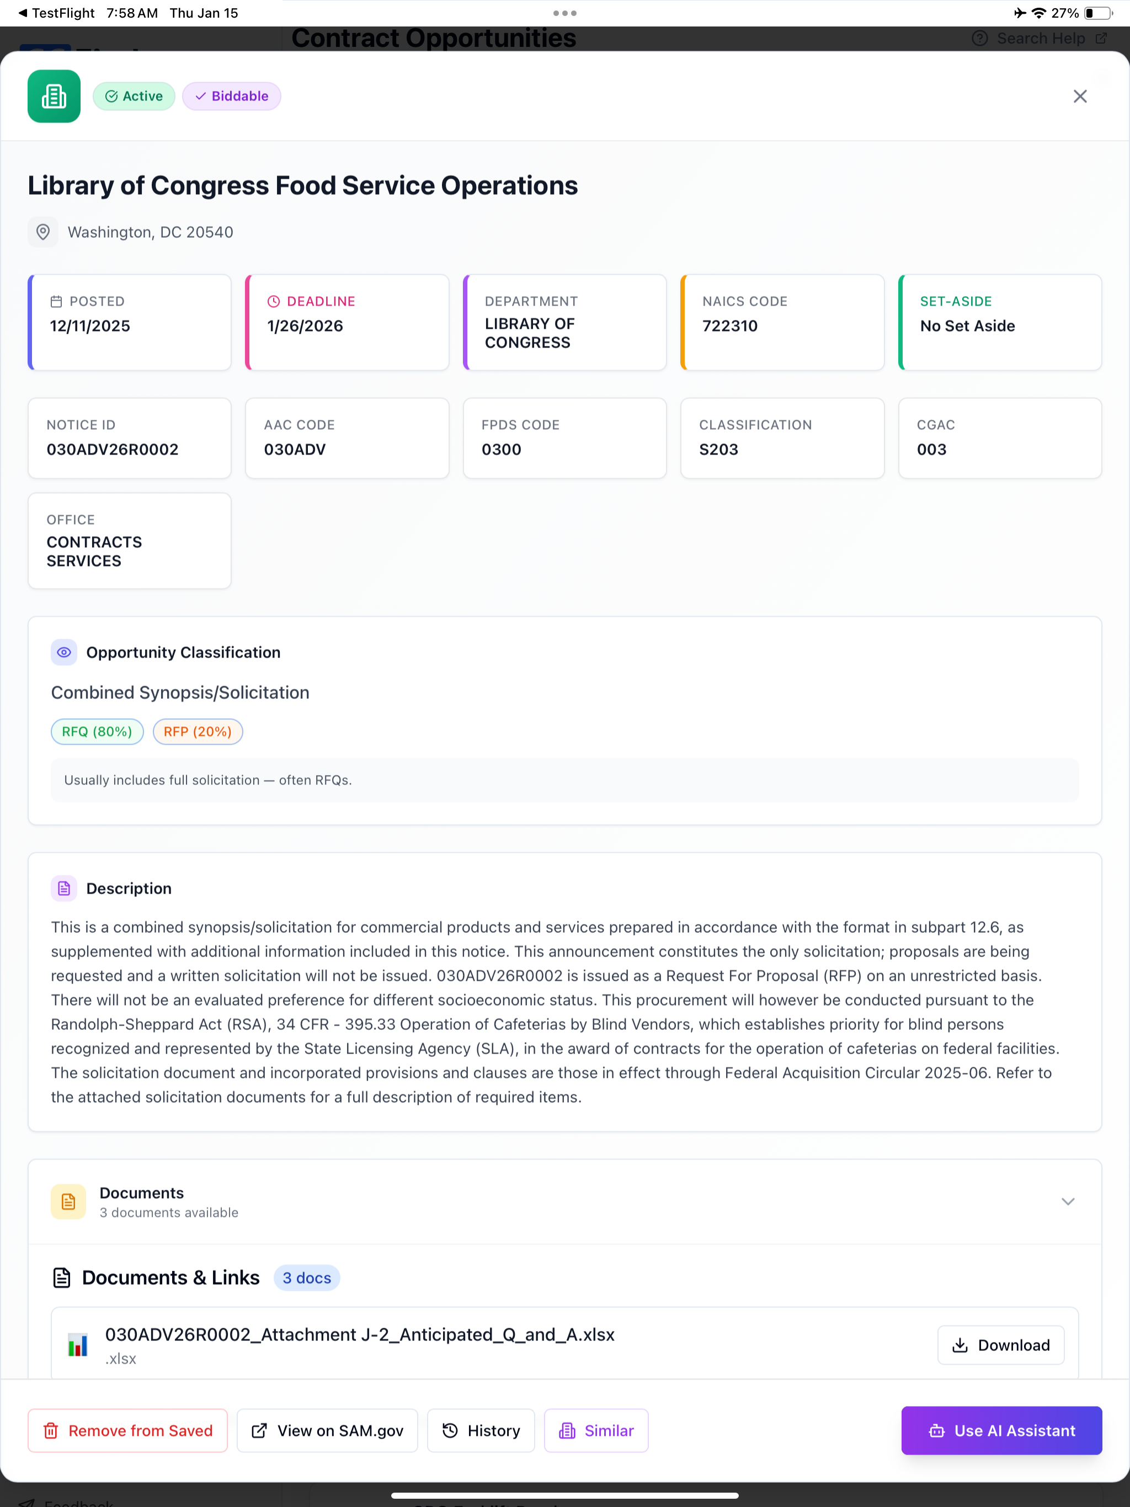
Task: Click the yellow Documents section icon
Action: point(68,1202)
